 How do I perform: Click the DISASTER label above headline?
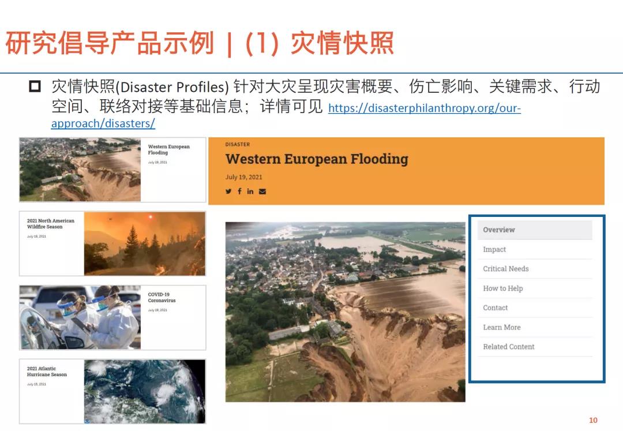pyautogui.click(x=238, y=144)
